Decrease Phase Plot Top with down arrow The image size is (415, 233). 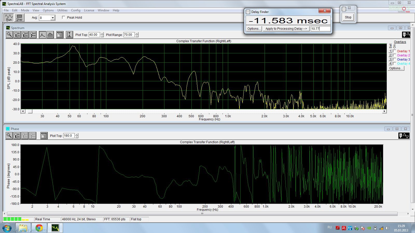coord(77,137)
